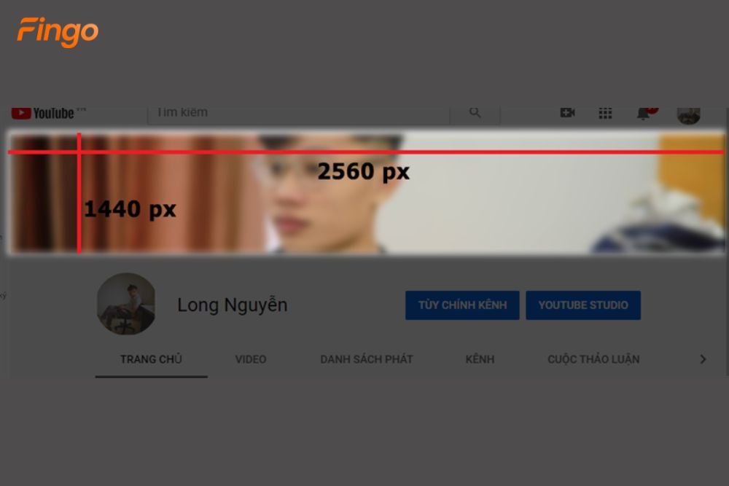Click the TÙY CHỈNH KÊNH button
This screenshot has height=486, width=729.
462,305
